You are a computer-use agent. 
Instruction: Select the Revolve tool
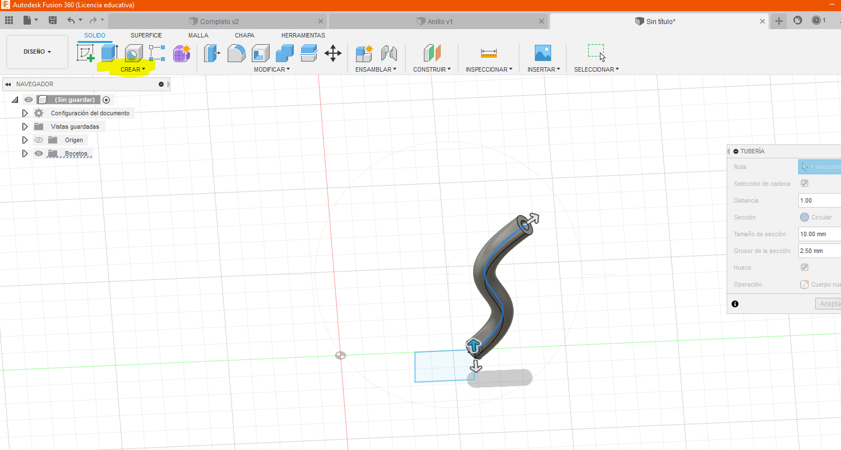[133, 53]
